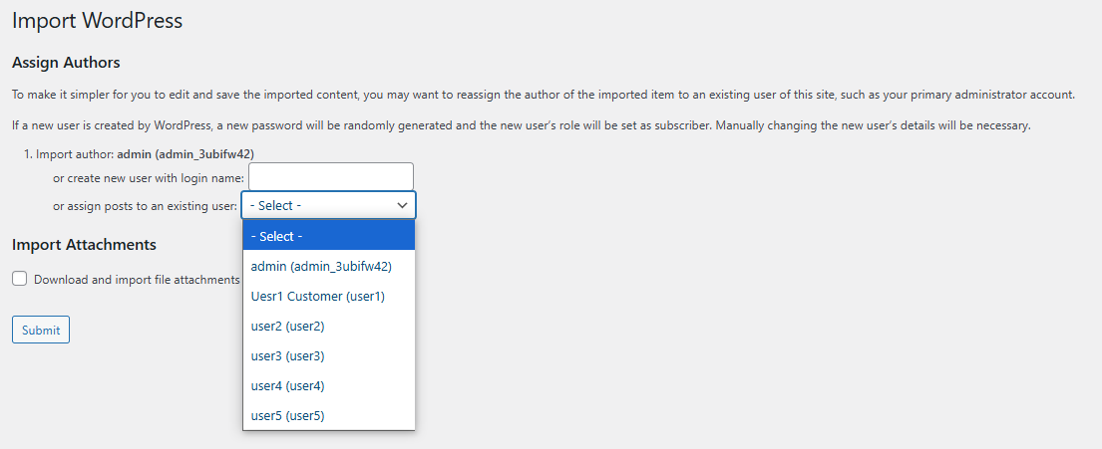Click the paragraph about reassigning the author
The image size is (1102, 449).
[544, 95]
